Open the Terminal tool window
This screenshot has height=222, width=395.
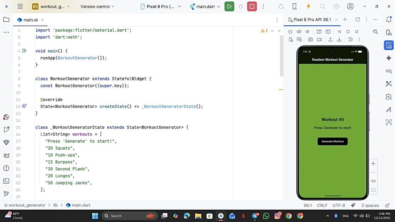click(6, 181)
